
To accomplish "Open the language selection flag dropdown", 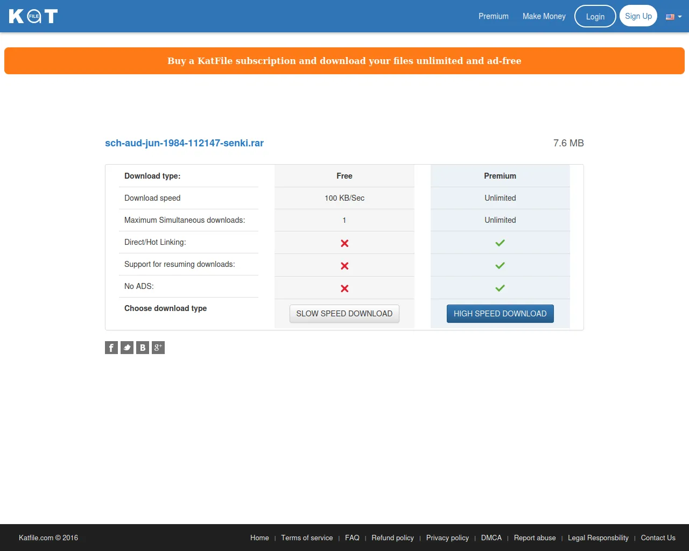I will tap(673, 17).
